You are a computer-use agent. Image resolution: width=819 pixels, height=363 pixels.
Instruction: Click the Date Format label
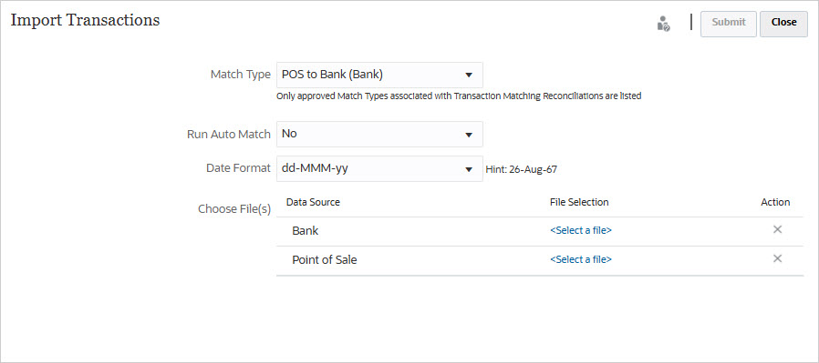(x=238, y=168)
